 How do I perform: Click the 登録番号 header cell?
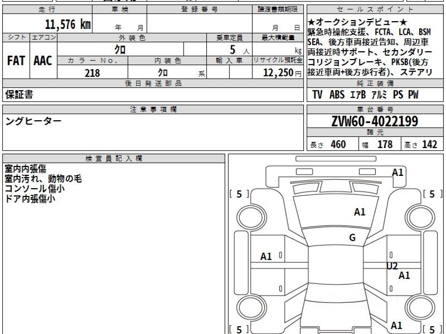[199, 10]
